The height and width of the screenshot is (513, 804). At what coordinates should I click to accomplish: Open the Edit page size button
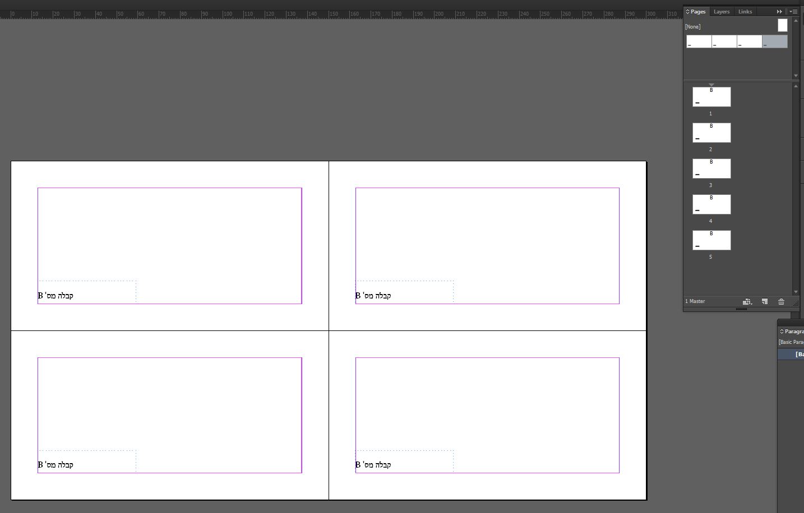pos(747,301)
